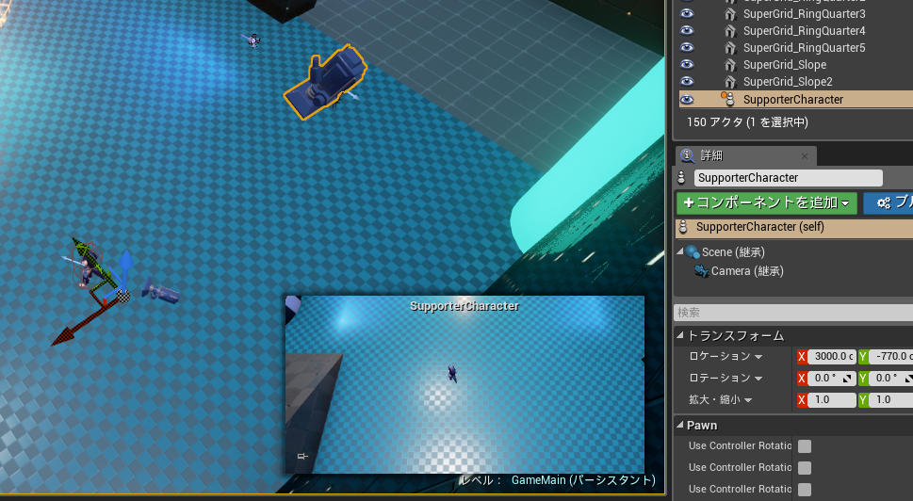
Task: Open the ローテーション rotation type dropdown
Action: [726, 379]
